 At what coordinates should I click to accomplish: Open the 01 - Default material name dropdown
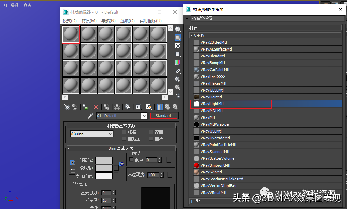[145, 116]
